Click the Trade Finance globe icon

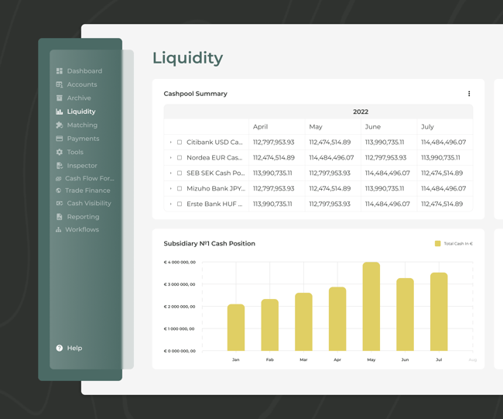click(x=58, y=191)
